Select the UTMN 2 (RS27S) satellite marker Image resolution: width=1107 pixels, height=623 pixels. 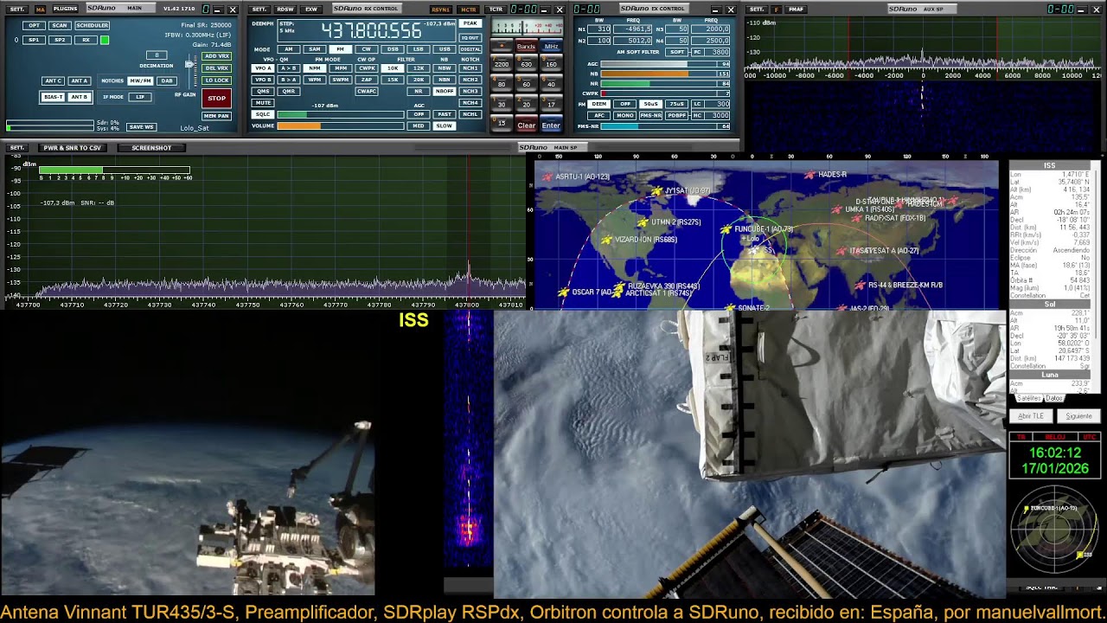pyautogui.click(x=643, y=222)
